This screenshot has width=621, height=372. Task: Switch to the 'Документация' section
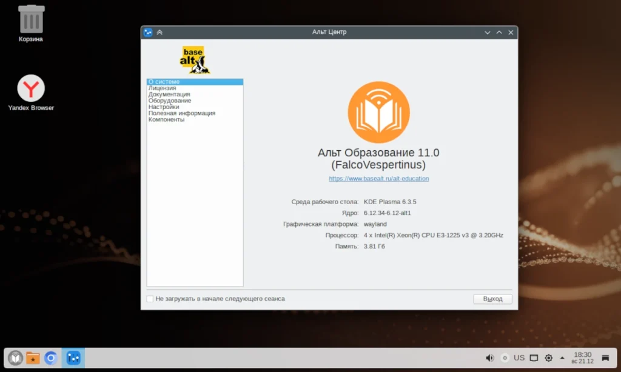coord(195,95)
